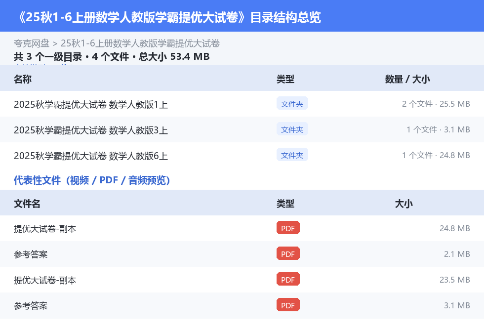The height and width of the screenshot is (334, 484).
Task: Select the 24.8 MB size of the first PDF
Action: pos(455,228)
